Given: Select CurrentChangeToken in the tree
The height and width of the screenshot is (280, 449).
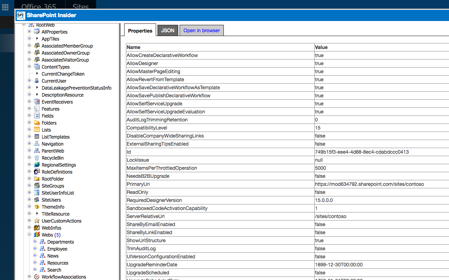Looking at the screenshot, I should click(x=63, y=74).
